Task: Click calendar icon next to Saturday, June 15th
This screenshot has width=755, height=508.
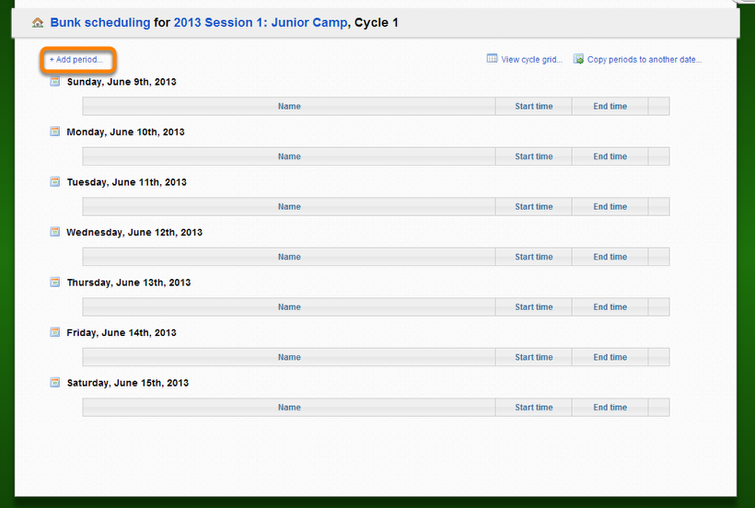Action: click(55, 383)
